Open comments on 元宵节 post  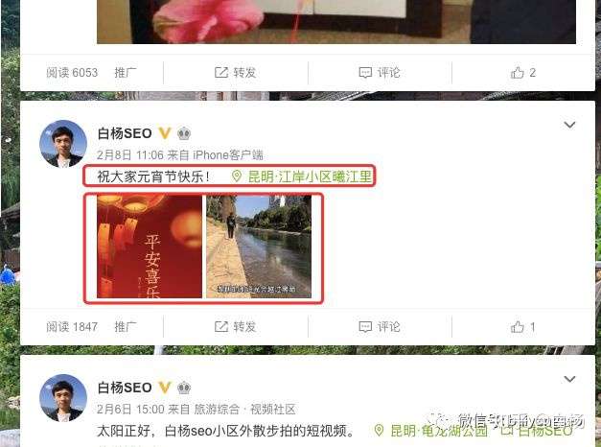tap(380, 327)
